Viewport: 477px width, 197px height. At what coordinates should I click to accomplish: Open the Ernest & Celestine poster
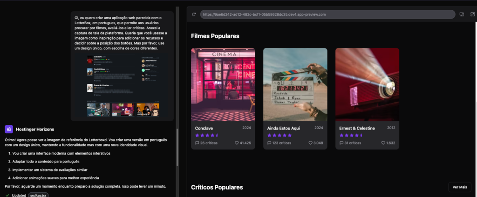coord(367,84)
